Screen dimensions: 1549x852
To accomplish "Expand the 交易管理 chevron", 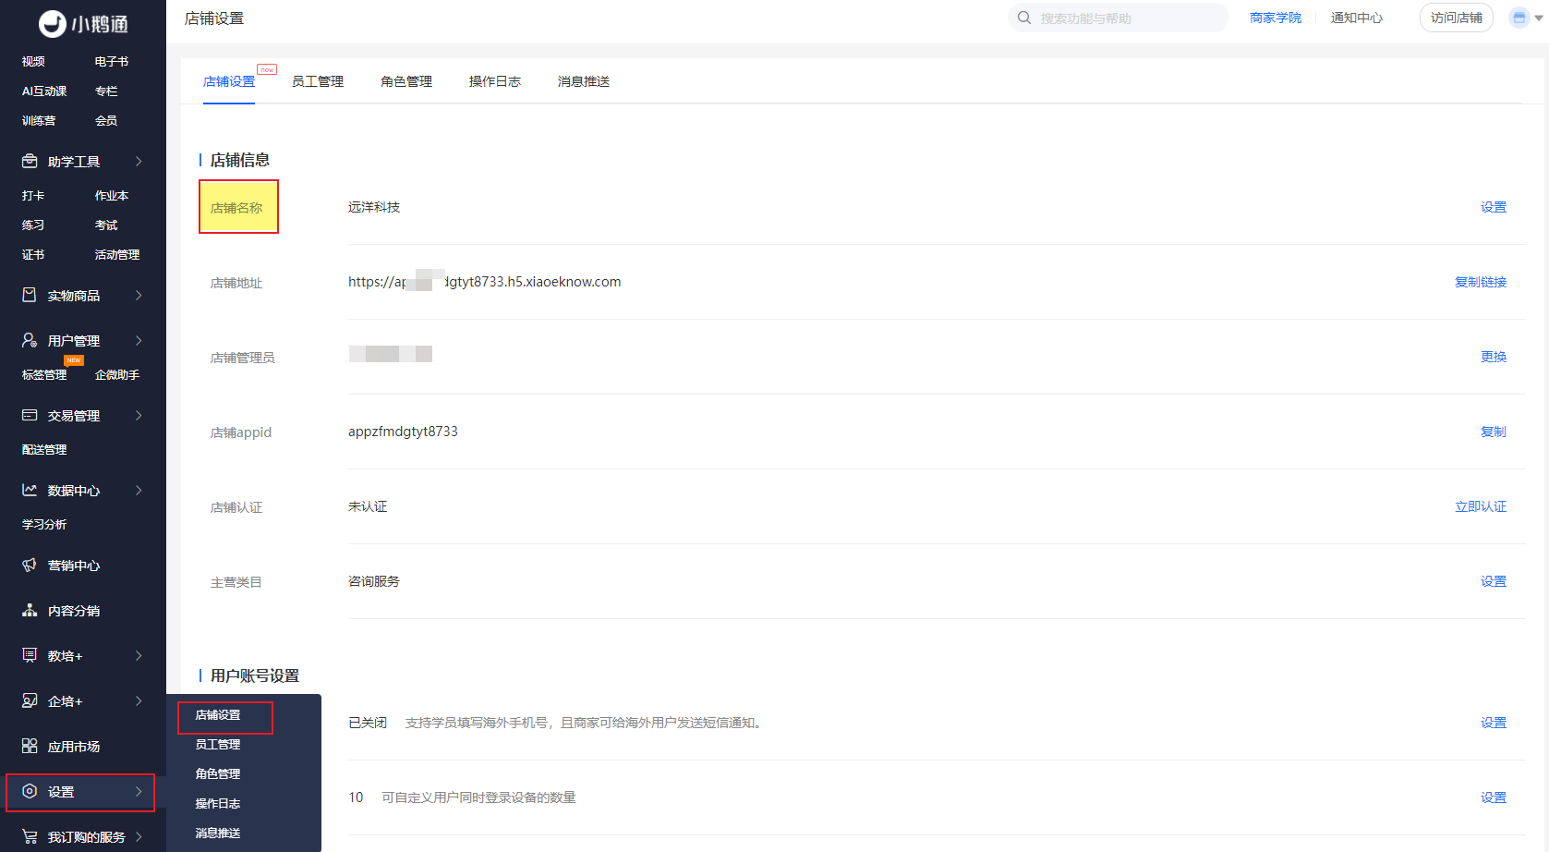I will pyautogui.click(x=139, y=415).
